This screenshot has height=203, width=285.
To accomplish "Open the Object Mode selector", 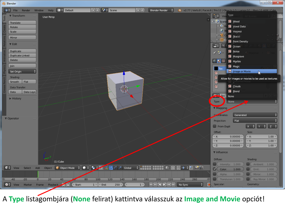I will click(67, 168).
